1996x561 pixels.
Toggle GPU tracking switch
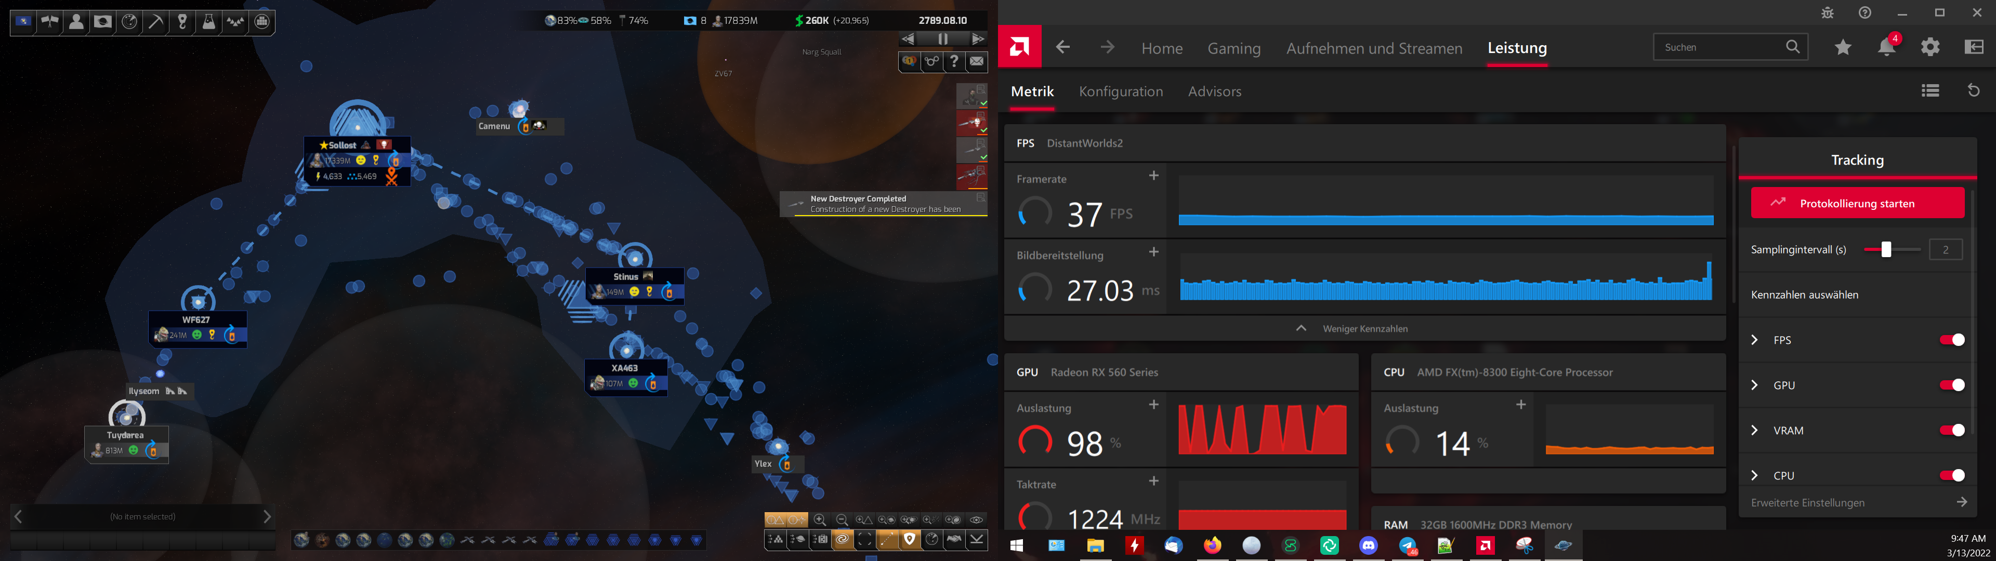[1951, 385]
